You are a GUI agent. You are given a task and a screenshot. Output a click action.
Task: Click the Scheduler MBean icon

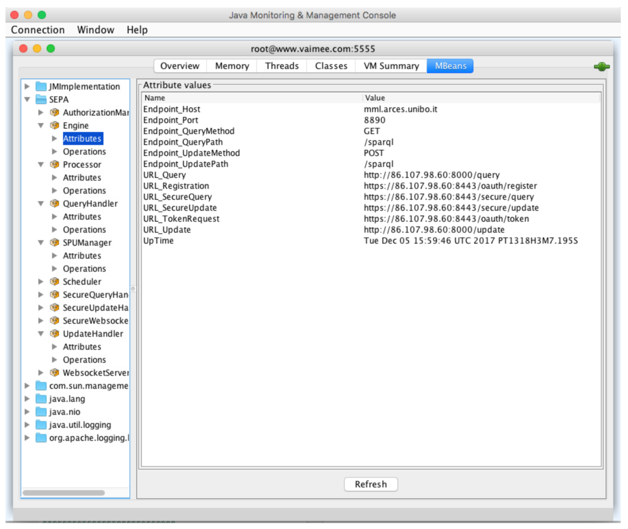[x=54, y=282]
